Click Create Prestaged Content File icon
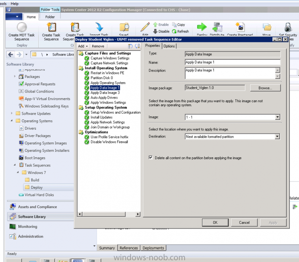The height and width of the screenshot is (262, 299). click(x=240, y=27)
